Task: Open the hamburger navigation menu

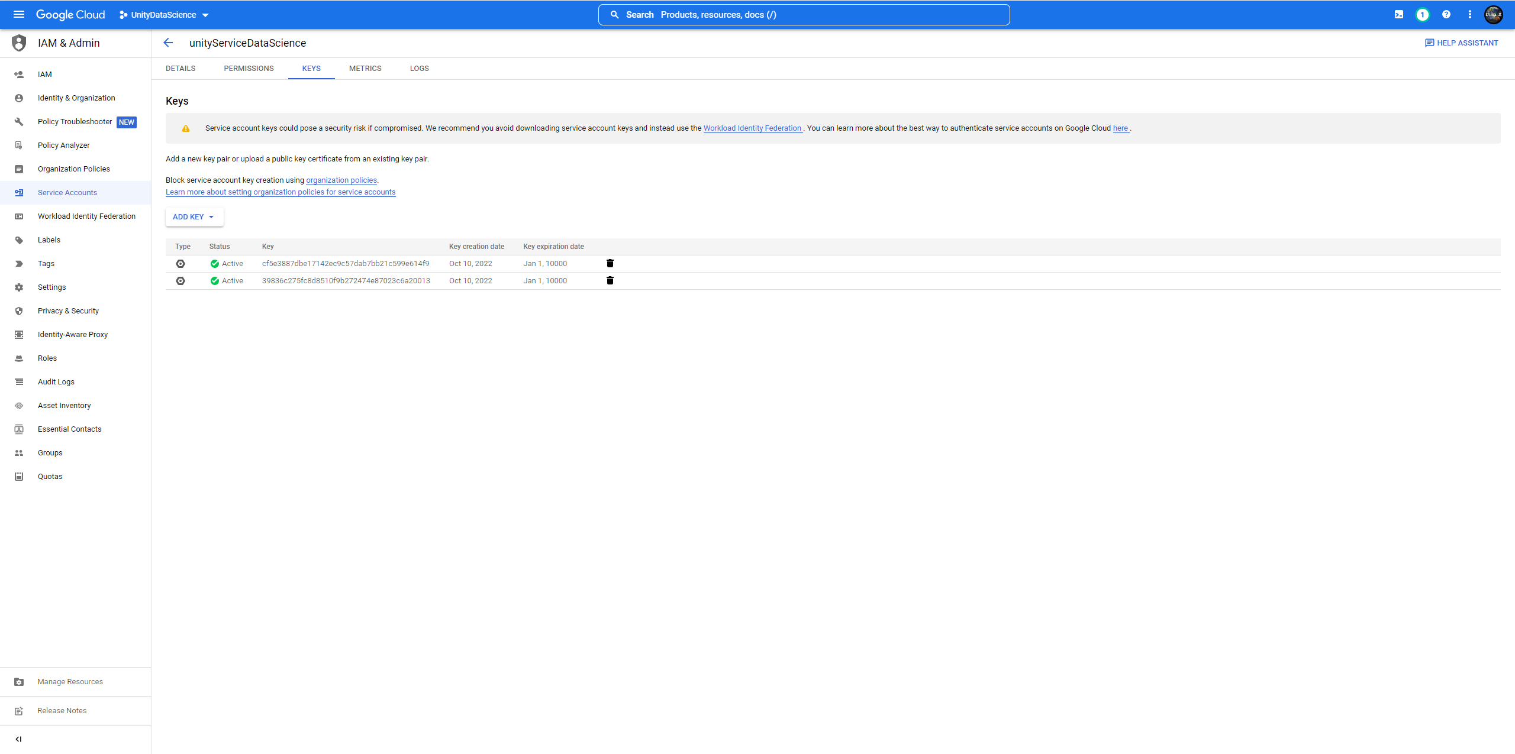Action: pos(19,14)
